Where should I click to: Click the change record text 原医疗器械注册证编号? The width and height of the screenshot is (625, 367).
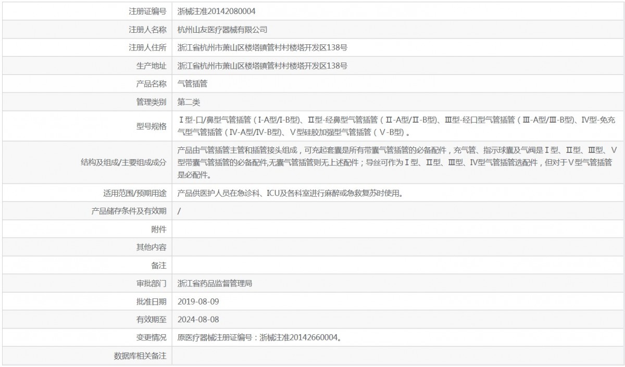coord(260,337)
